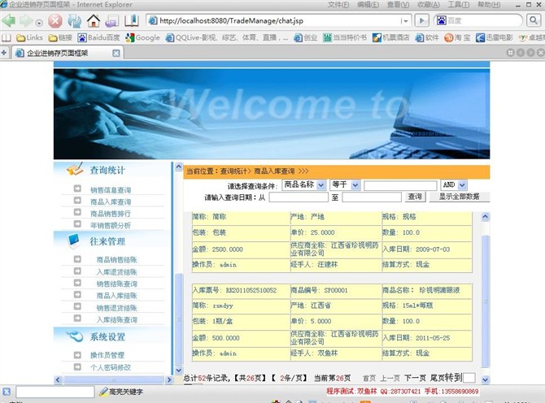This screenshot has height=403, width=545.
Task: Click the end date 至 input field
Action: (x=372, y=197)
